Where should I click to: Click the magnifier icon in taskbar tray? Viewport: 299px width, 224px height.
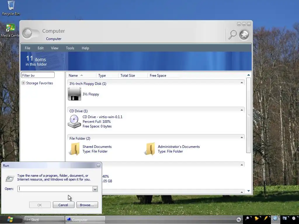(x=247, y=218)
